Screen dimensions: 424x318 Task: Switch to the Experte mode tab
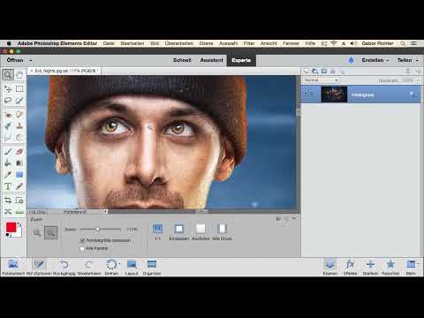pyautogui.click(x=241, y=60)
